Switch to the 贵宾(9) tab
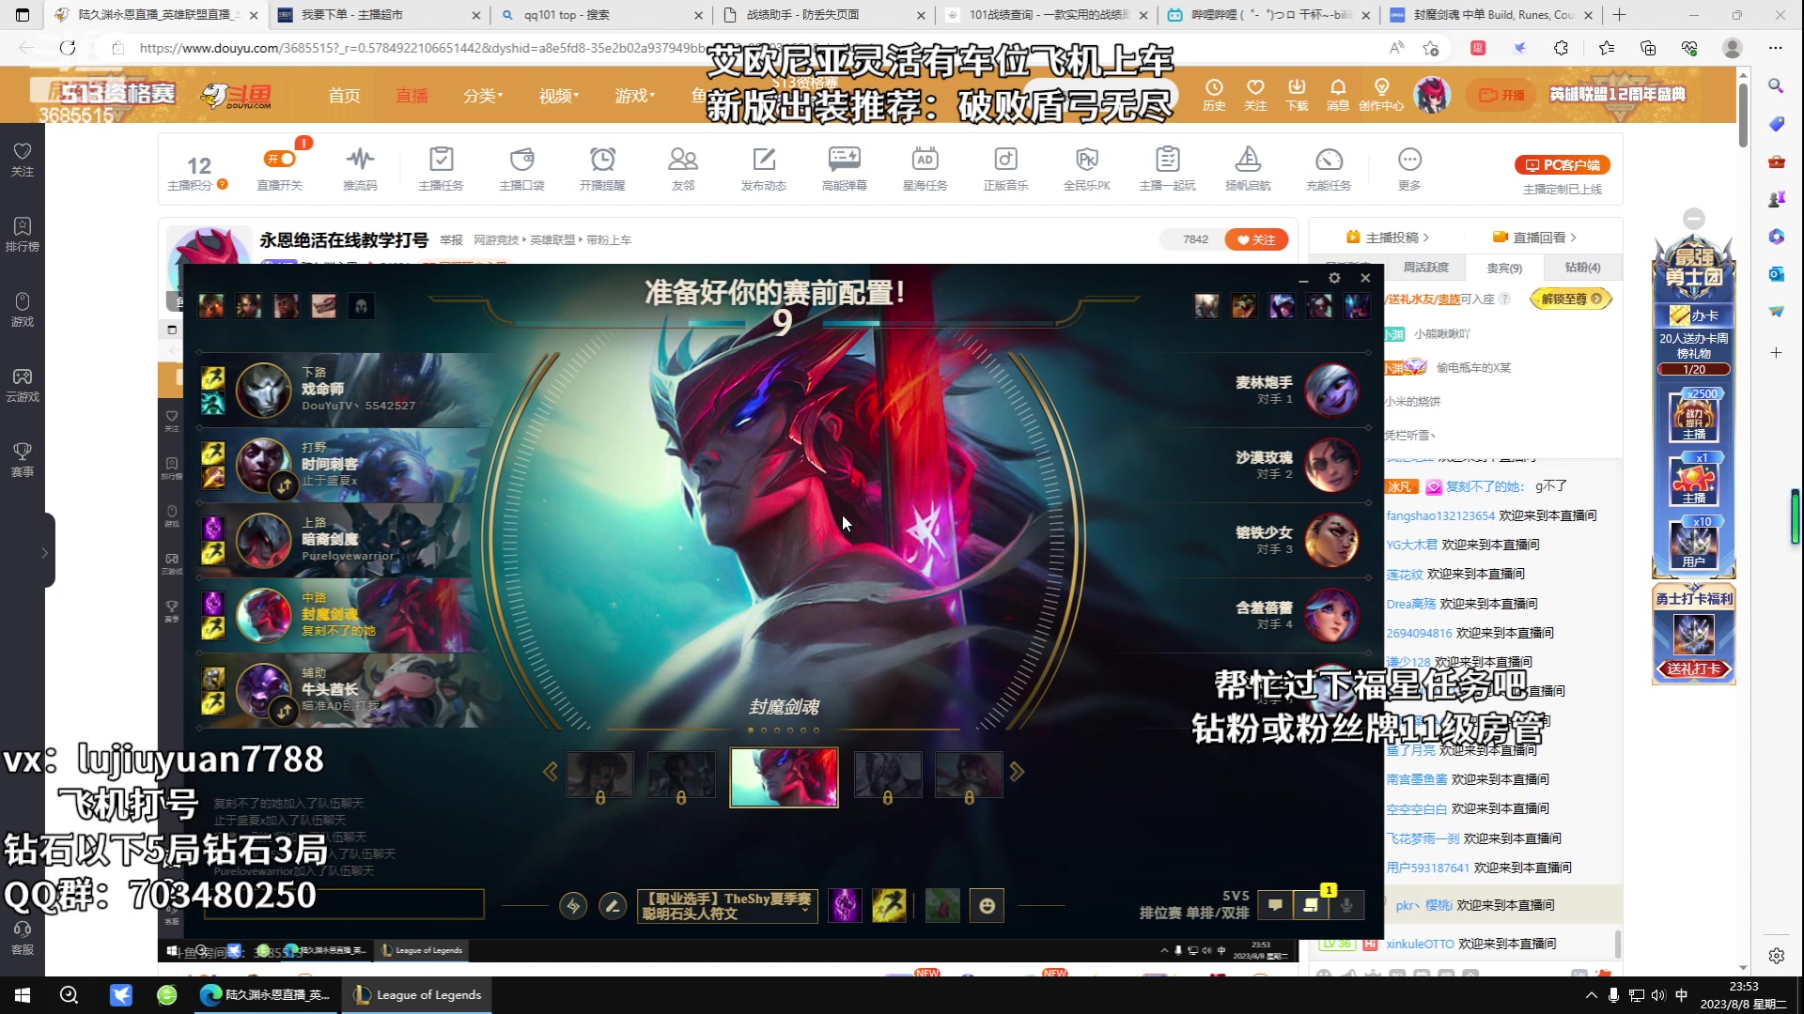 click(x=1504, y=268)
